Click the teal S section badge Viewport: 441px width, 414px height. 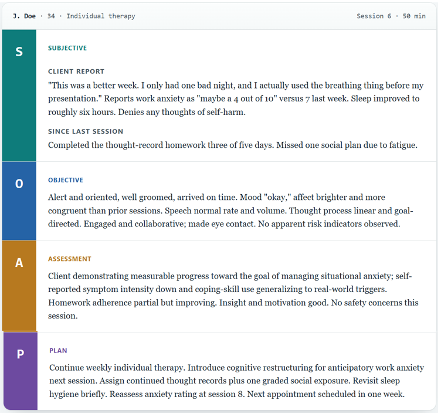click(x=19, y=96)
